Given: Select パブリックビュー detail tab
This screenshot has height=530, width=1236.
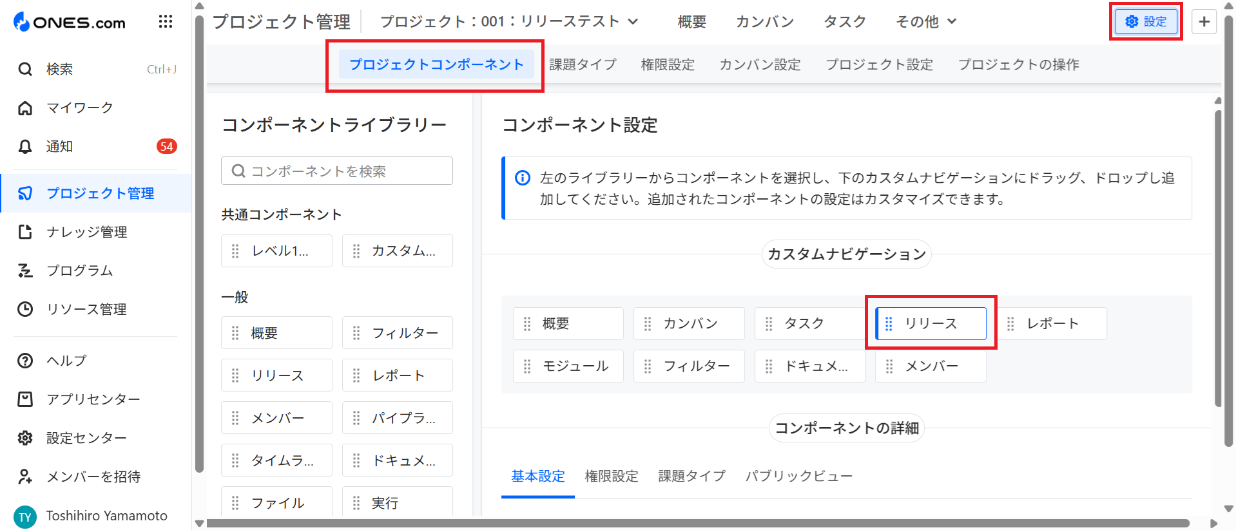Looking at the screenshot, I should click(799, 476).
